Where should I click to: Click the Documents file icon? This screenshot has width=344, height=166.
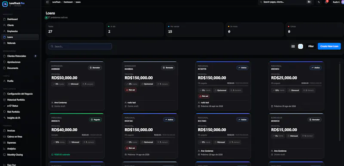click(x=4, y=68)
